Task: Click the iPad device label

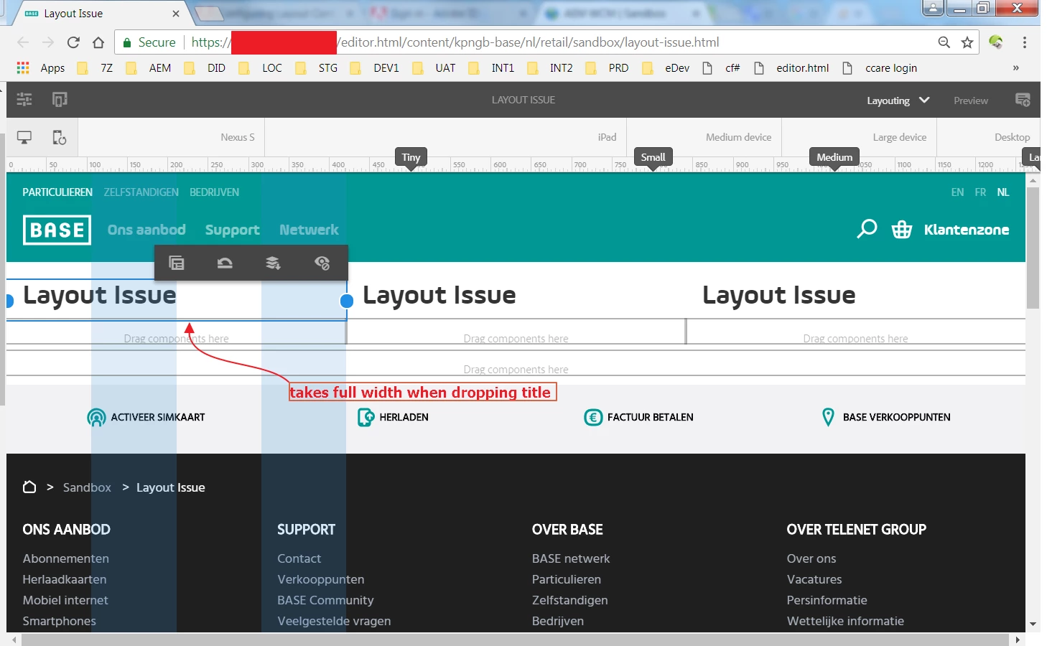Action: 607,137
